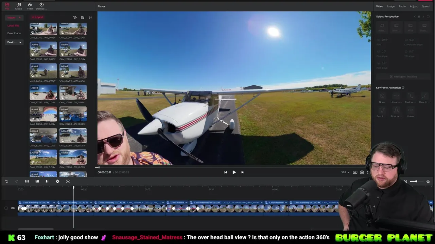Choose the Wide perspective preset

410,27
